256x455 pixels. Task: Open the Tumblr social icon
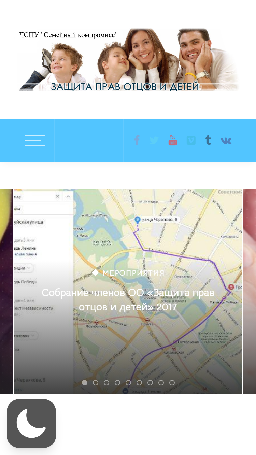pyautogui.click(x=208, y=140)
